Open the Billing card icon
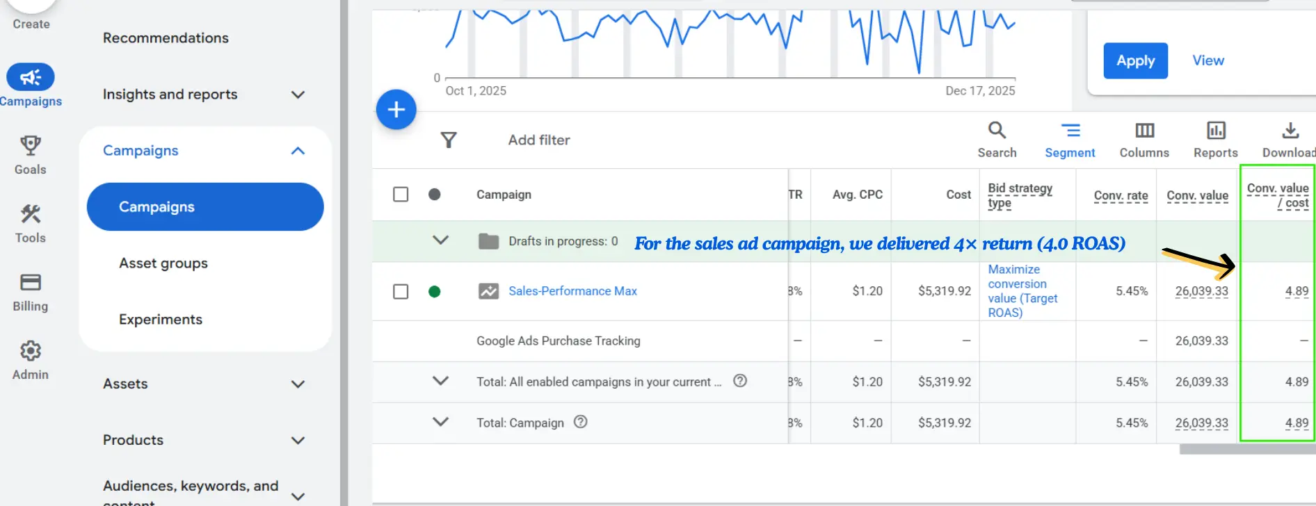 [x=30, y=282]
